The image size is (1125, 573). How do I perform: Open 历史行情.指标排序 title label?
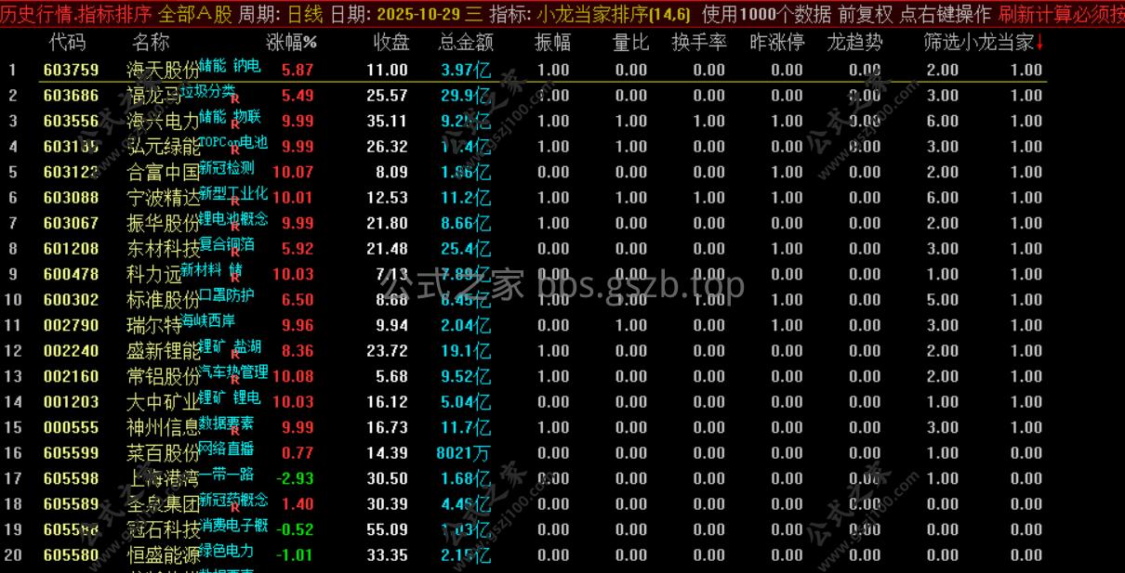77,14
